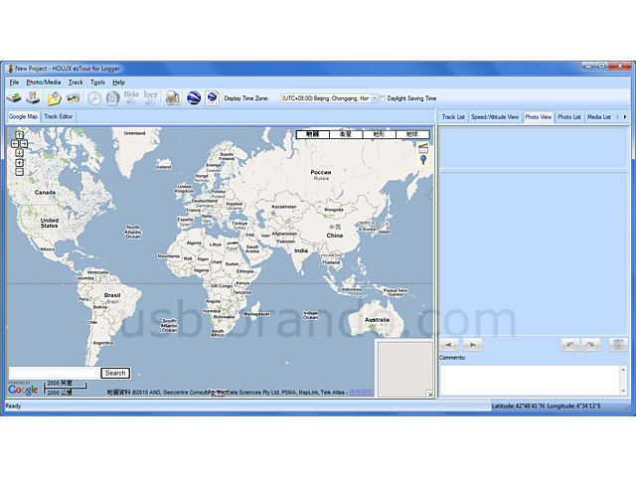
Task: Switch to the Photo List tab
Action: point(569,117)
